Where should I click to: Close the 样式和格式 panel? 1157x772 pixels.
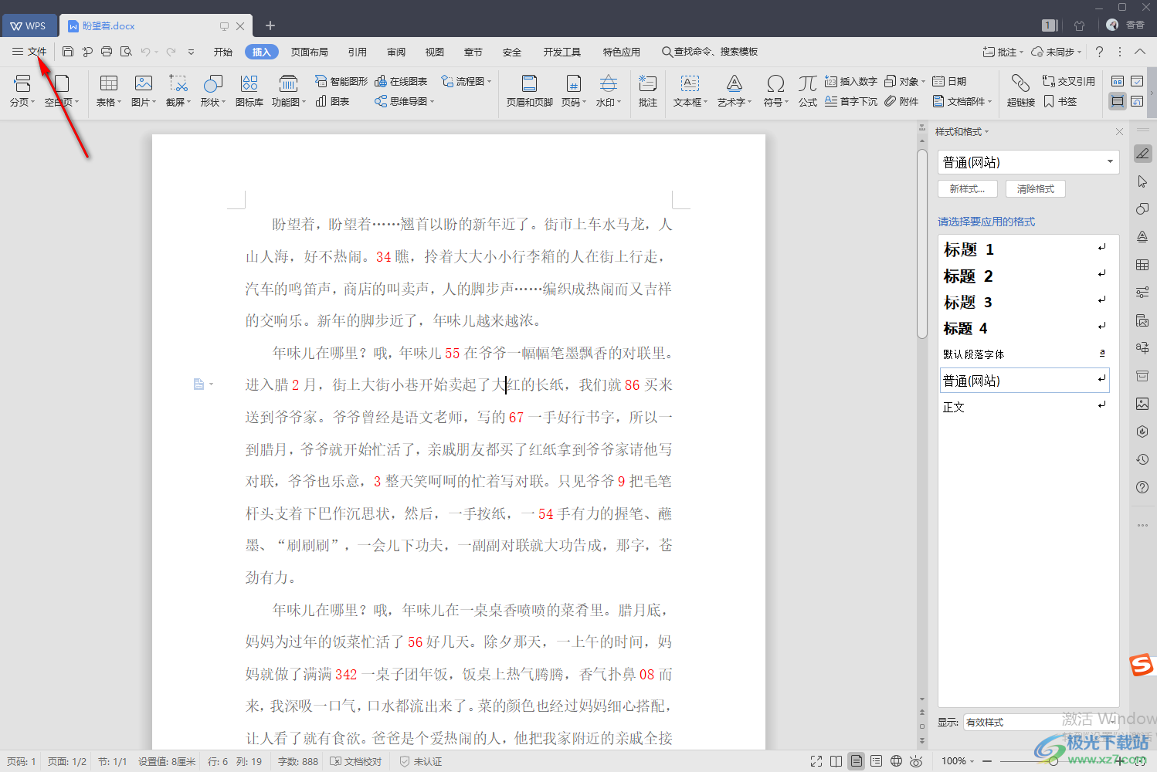pyautogui.click(x=1119, y=132)
